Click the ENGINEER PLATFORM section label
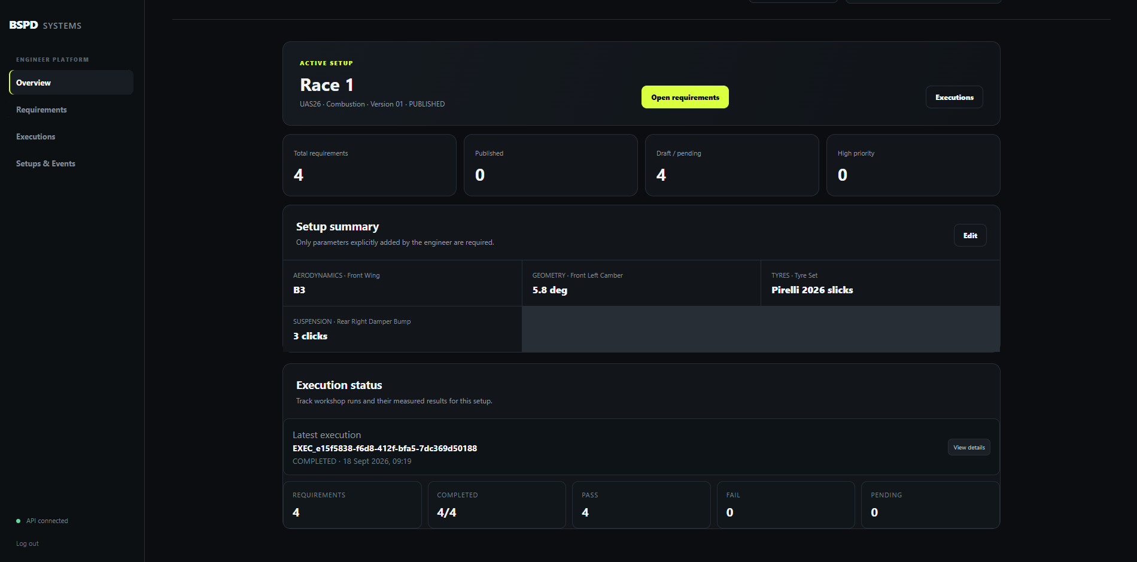1137x562 pixels. pyautogui.click(x=53, y=60)
